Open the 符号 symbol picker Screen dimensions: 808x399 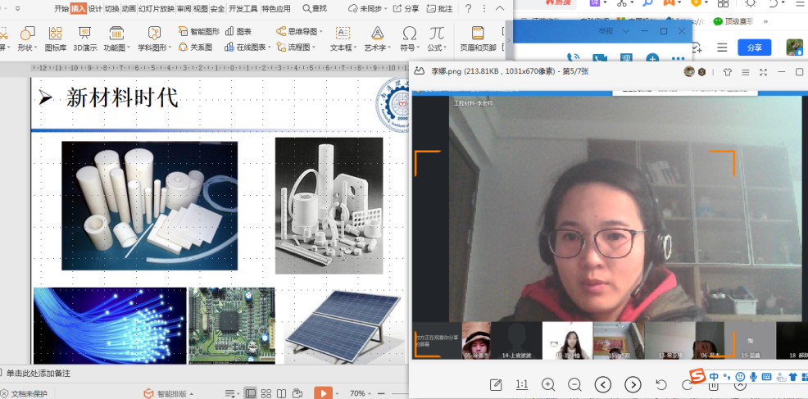click(409, 39)
